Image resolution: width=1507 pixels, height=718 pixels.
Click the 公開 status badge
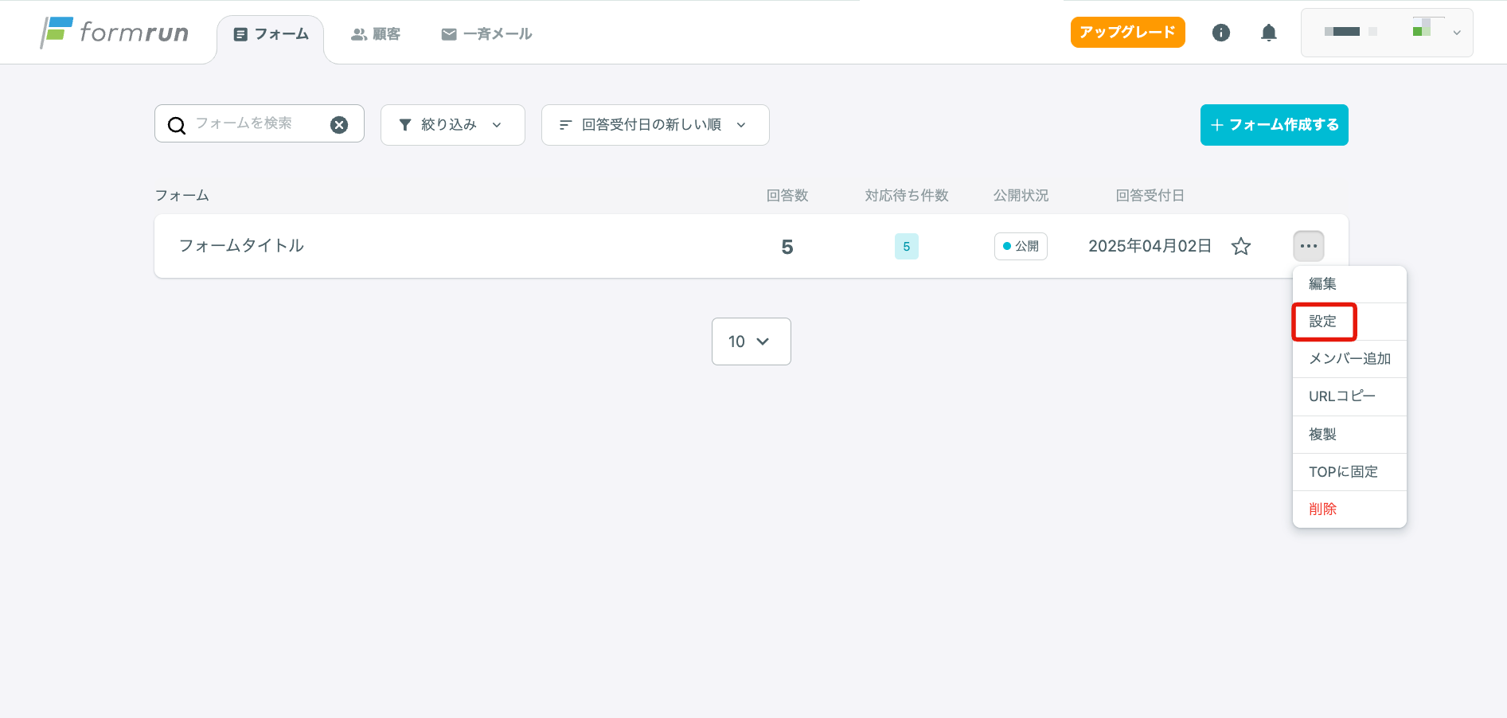tap(1021, 247)
